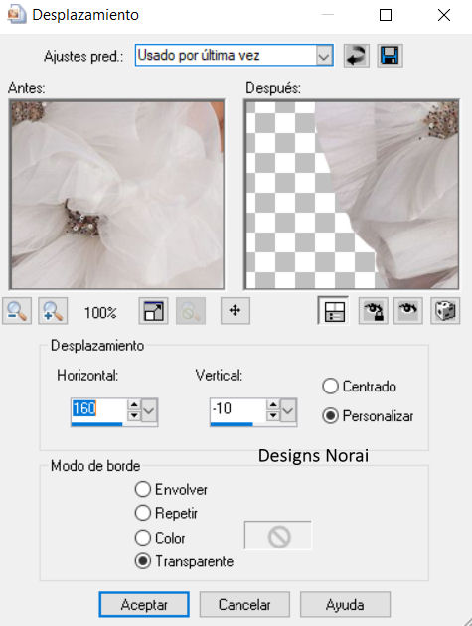Image resolution: width=472 pixels, height=626 pixels.
Task: Click the navigate pan arrows icon
Action: [x=236, y=311]
